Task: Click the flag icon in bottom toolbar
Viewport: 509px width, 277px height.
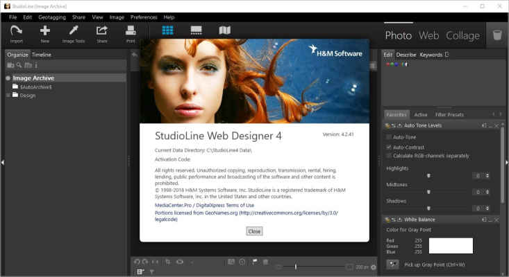Action: coord(254,262)
